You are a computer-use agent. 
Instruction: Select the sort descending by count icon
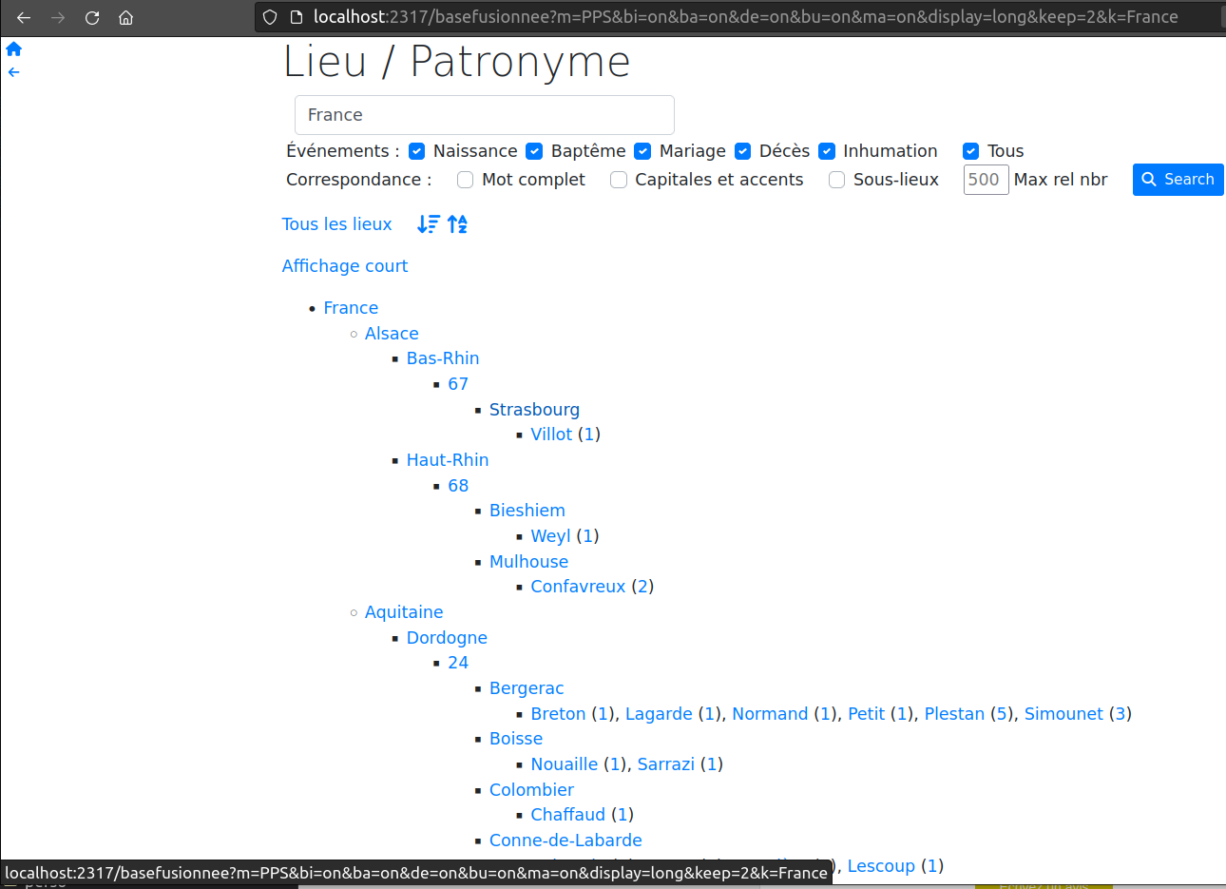430,223
